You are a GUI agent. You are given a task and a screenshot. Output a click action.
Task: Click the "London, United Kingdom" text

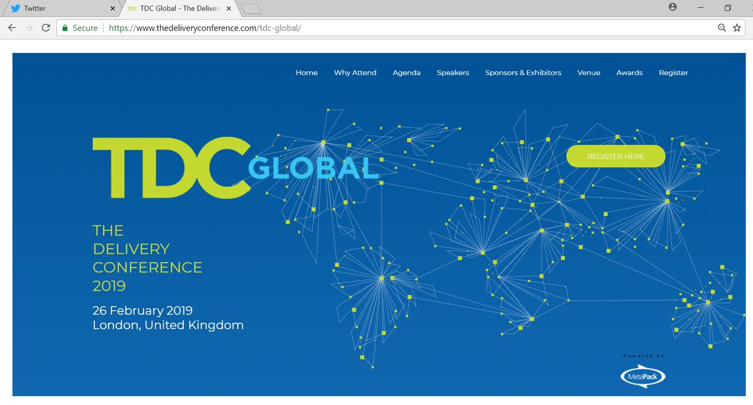(168, 325)
